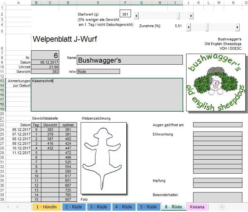
Task: Click weight cell with value 432
Action: pyautogui.click(x=50, y=148)
